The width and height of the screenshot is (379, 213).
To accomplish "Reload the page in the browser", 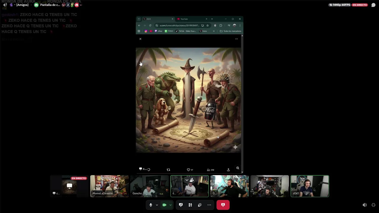I will click(150, 25).
